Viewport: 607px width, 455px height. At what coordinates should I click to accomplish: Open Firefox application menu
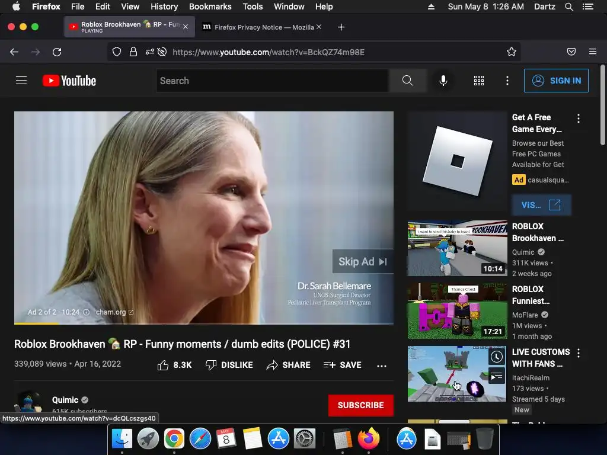593,52
